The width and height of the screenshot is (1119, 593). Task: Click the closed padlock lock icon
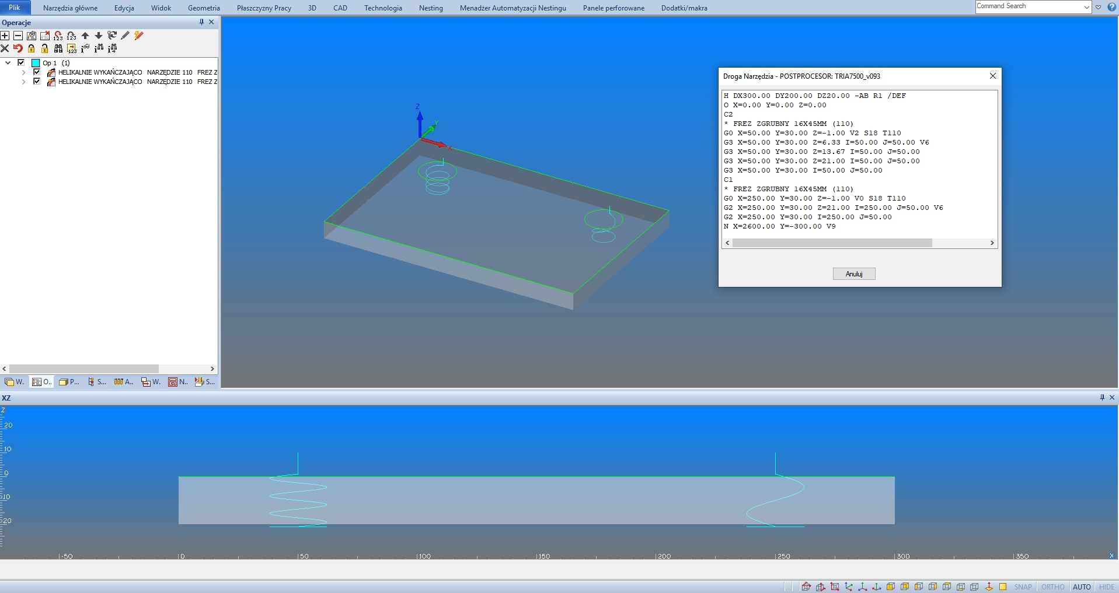click(x=32, y=48)
